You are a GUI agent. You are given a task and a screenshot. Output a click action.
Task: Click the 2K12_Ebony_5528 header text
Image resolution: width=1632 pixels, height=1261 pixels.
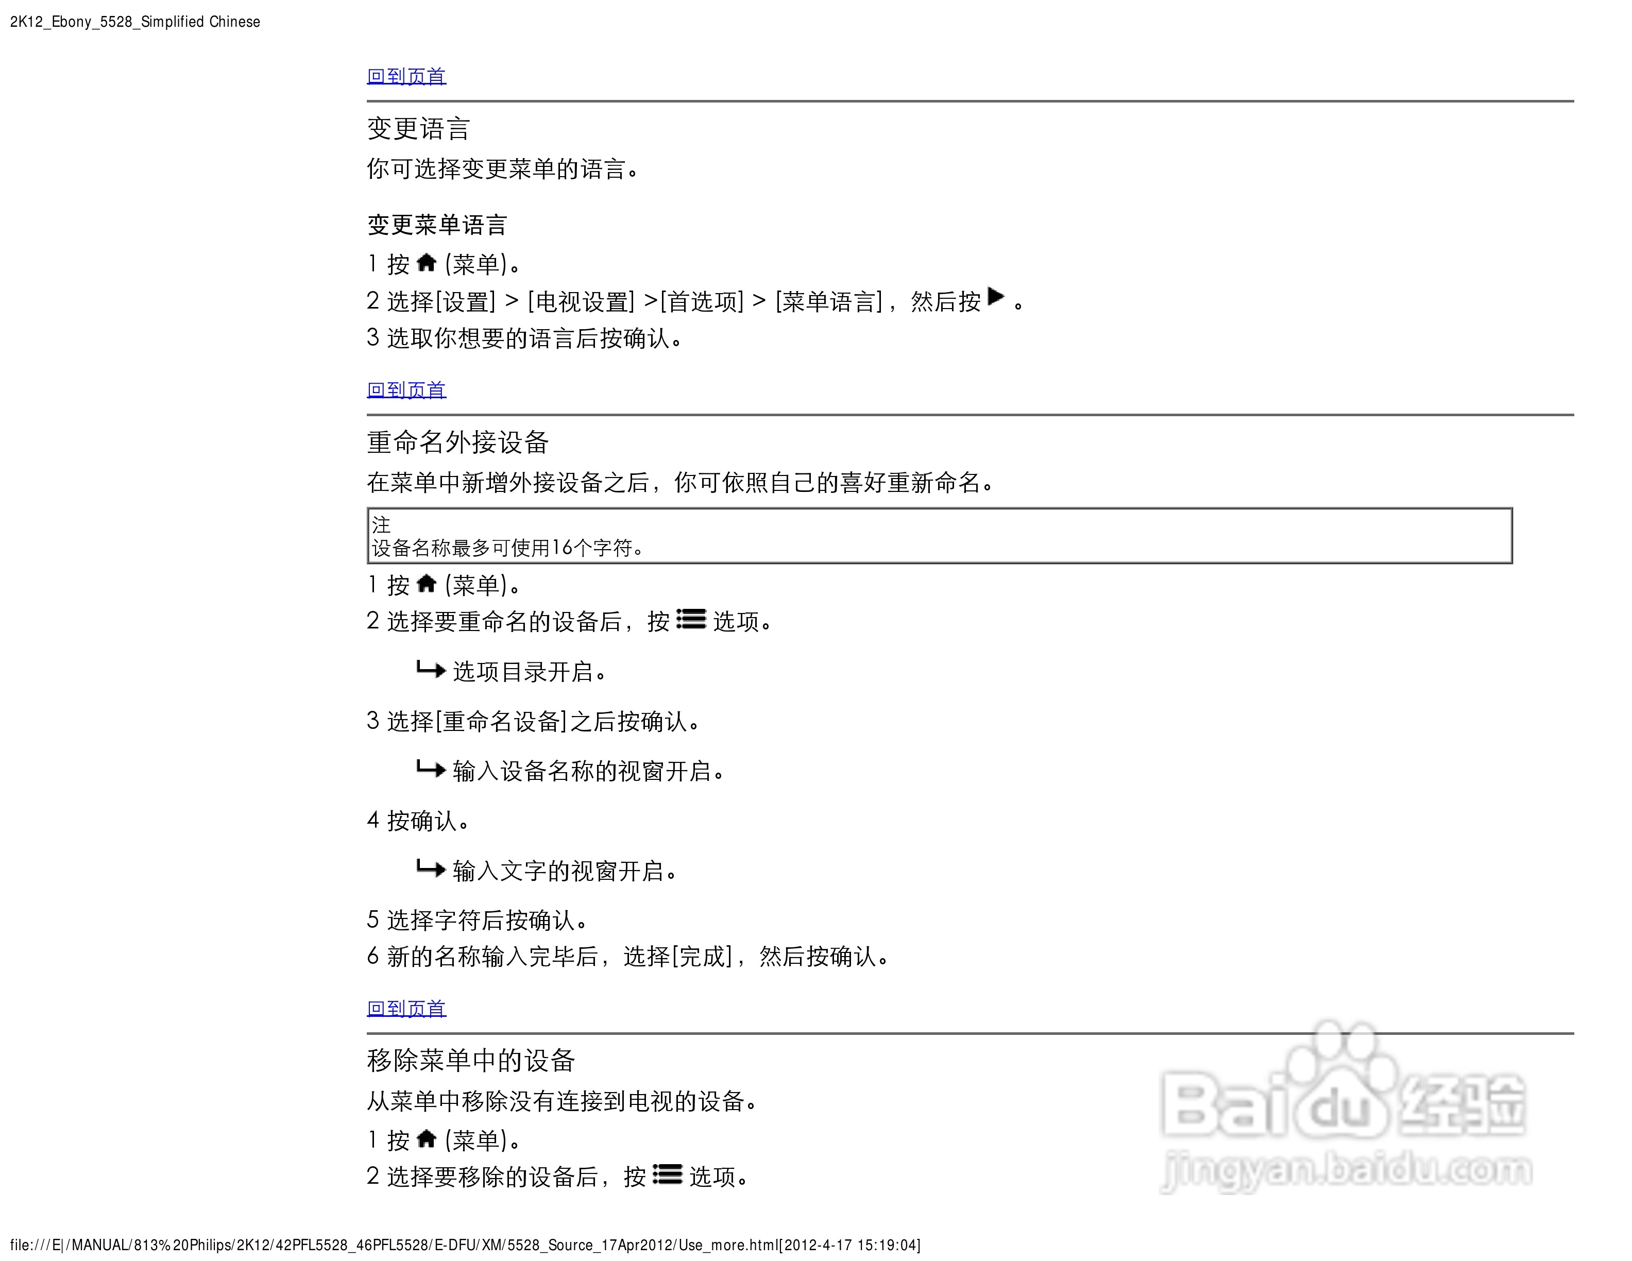point(134,22)
